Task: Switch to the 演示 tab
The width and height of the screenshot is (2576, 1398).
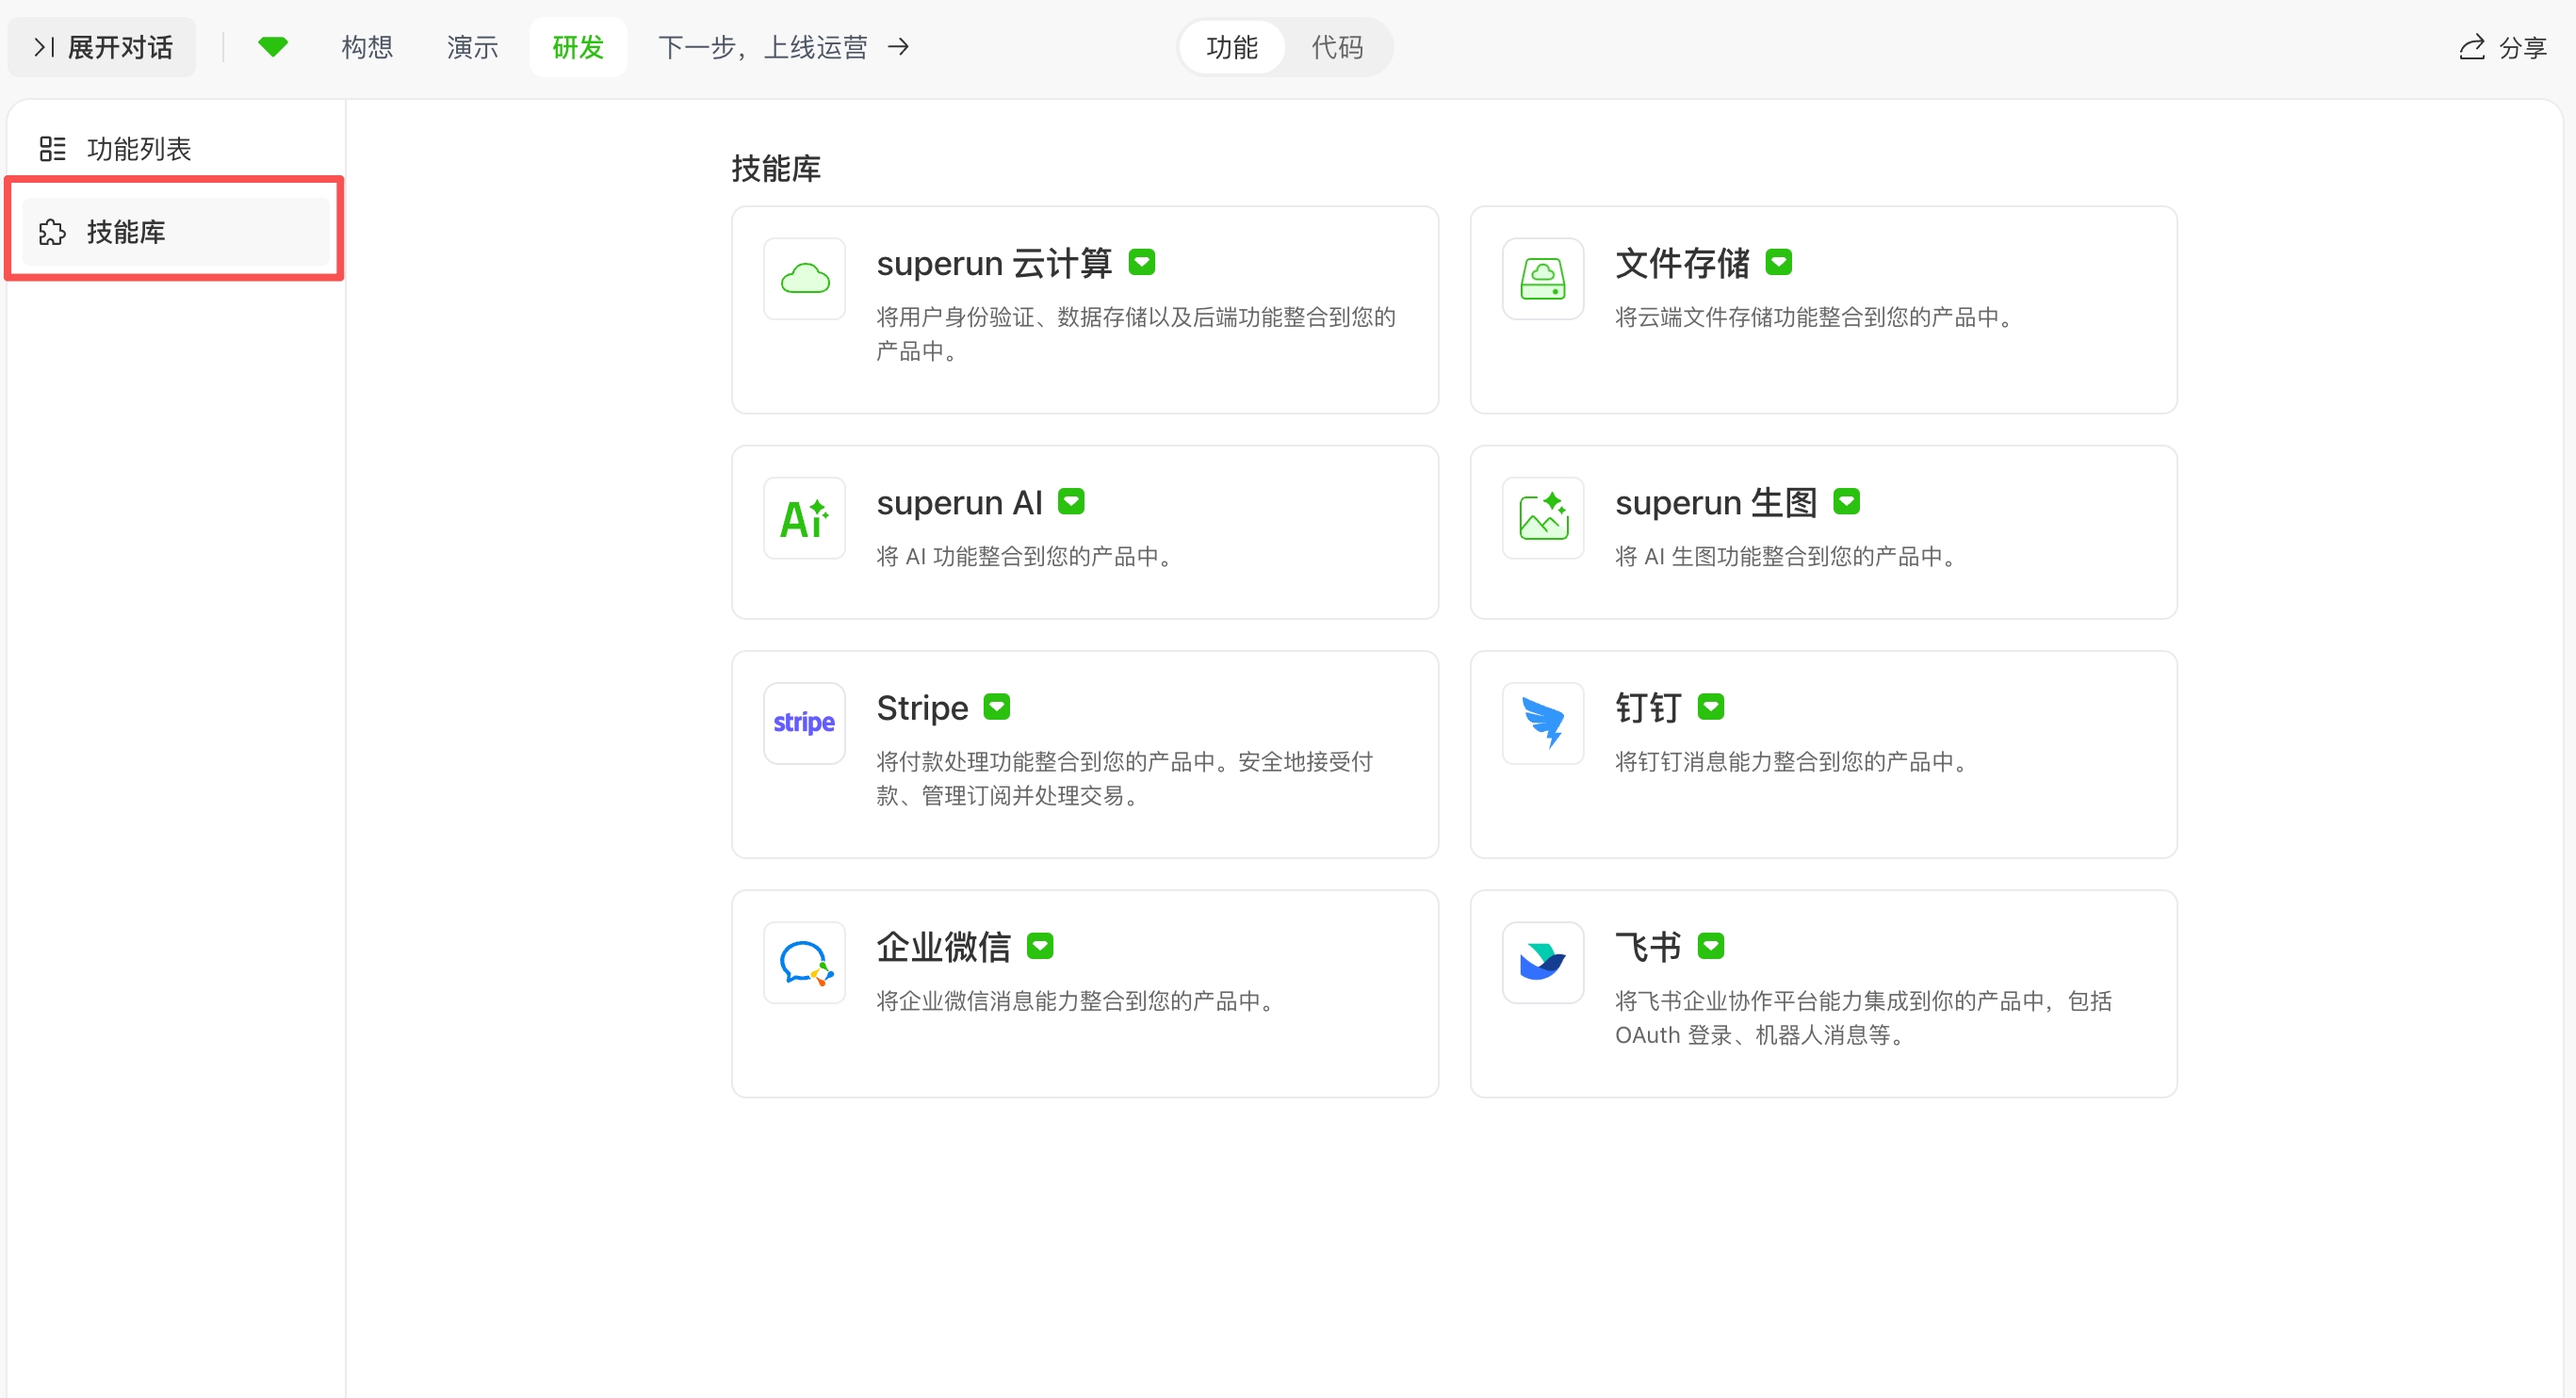Action: point(472,47)
